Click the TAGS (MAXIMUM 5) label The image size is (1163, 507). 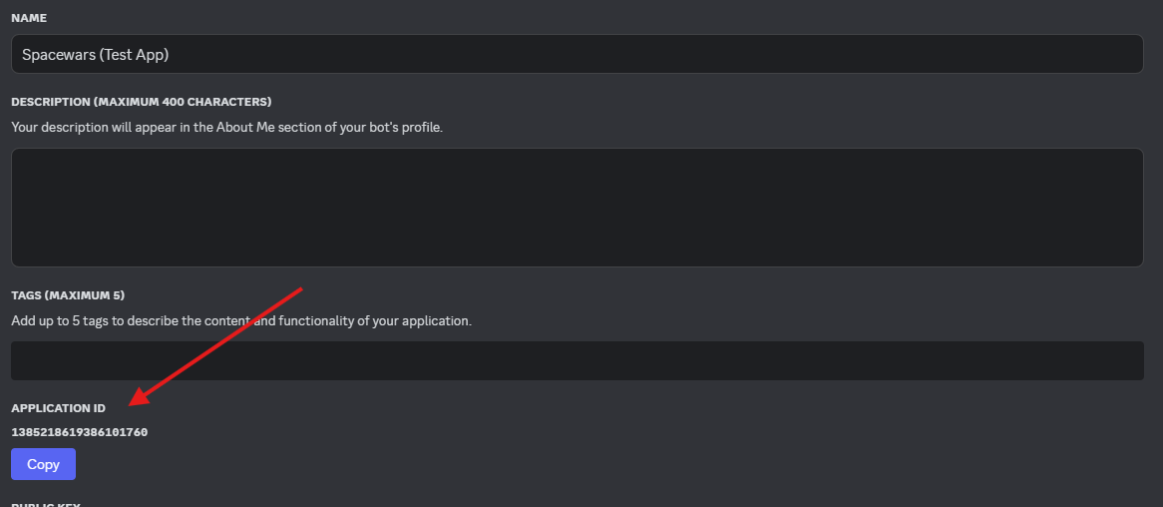coord(68,295)
